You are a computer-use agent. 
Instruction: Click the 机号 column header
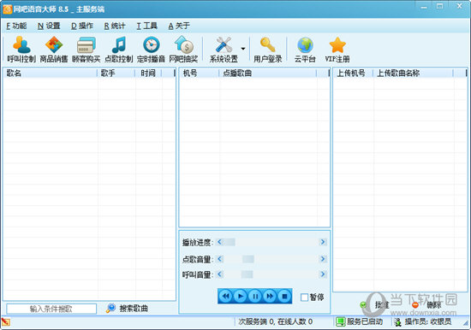pos(200,73)
